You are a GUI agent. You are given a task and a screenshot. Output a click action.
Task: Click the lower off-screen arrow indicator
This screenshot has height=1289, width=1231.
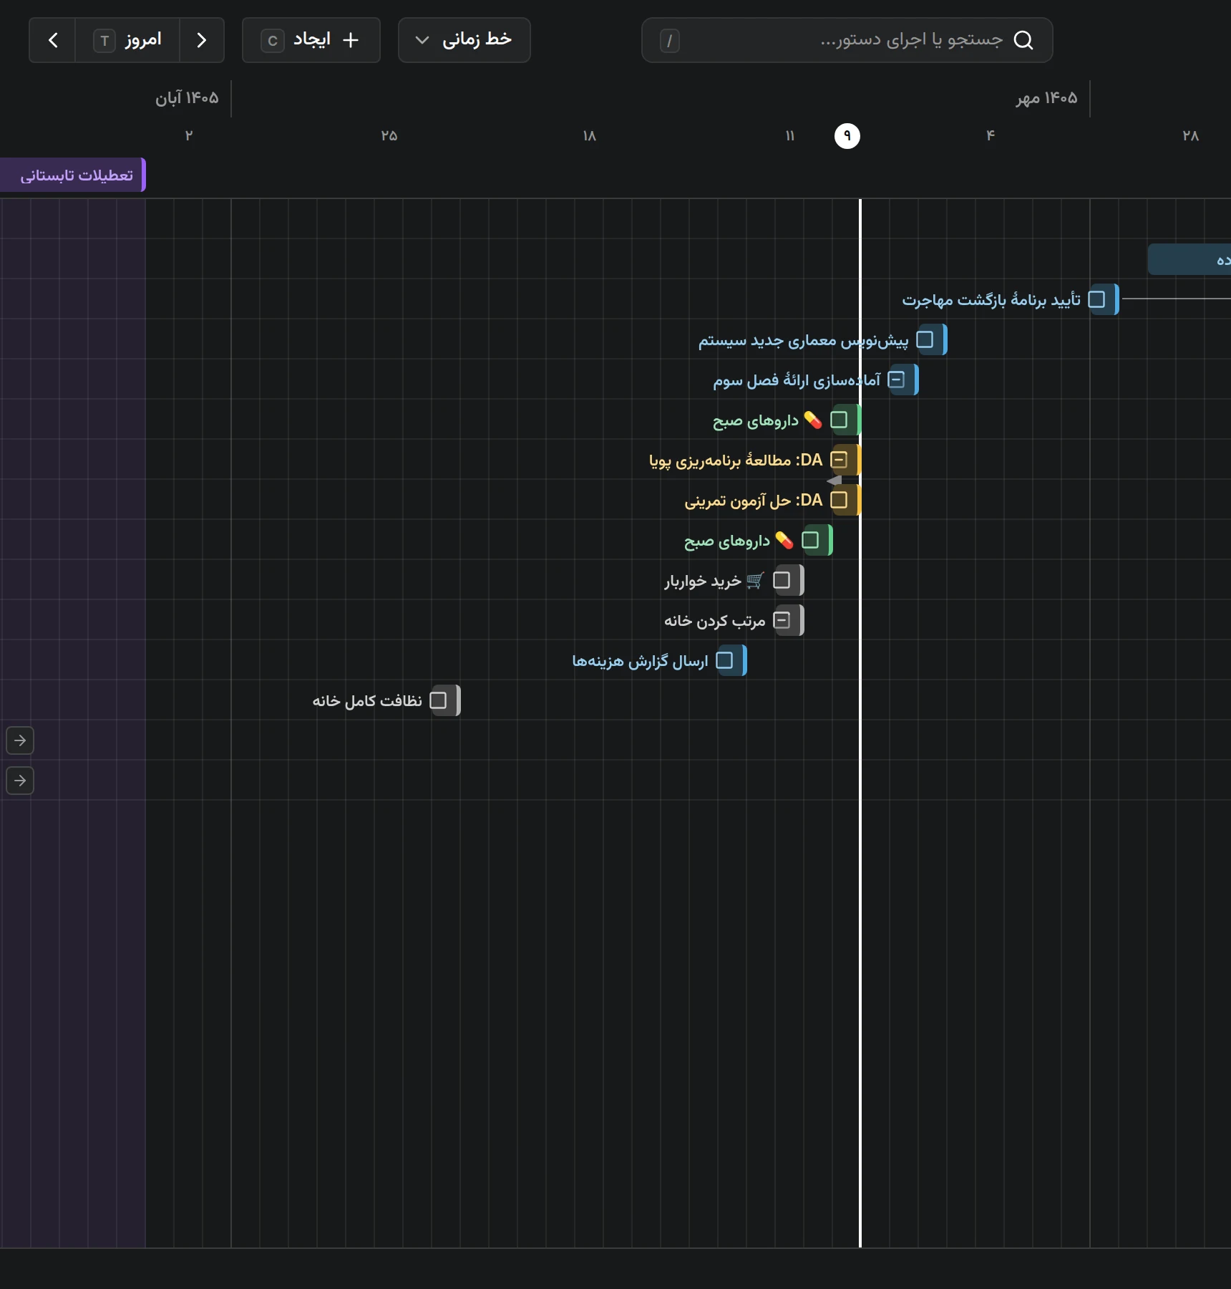[20, 781]
